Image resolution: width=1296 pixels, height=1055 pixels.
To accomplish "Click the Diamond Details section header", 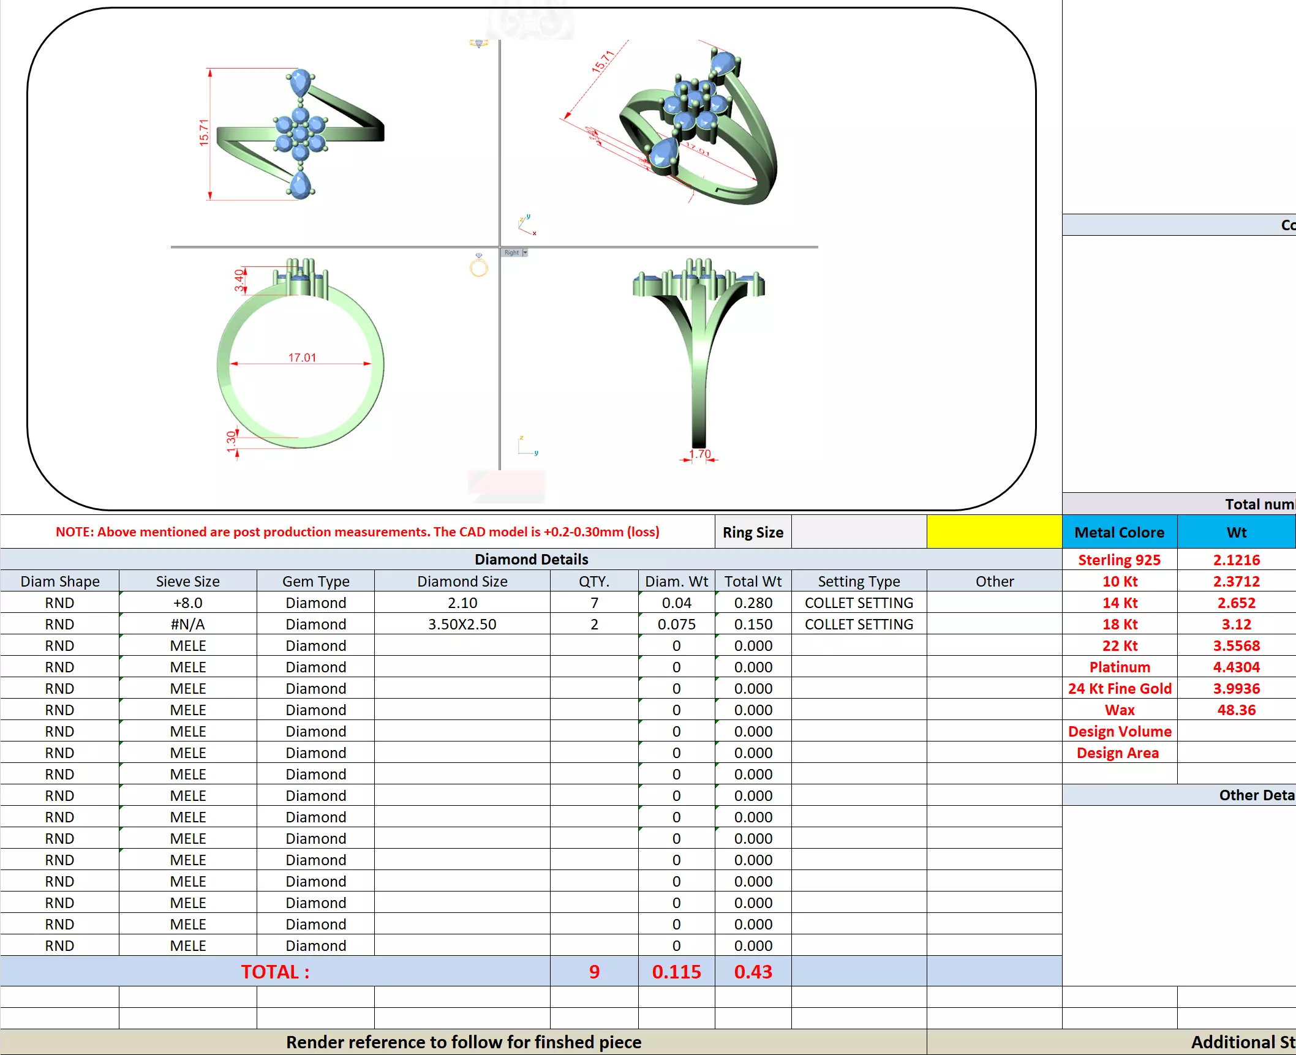I will [531, 559].
